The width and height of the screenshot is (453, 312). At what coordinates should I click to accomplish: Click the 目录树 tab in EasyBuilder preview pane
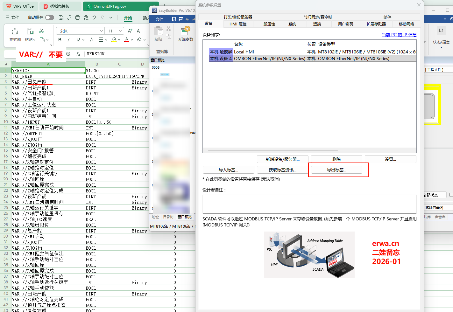(x=168, y=217)
